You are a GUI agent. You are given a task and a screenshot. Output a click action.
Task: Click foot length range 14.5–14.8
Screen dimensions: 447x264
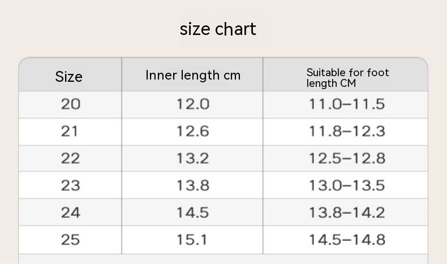click(346, 240)
